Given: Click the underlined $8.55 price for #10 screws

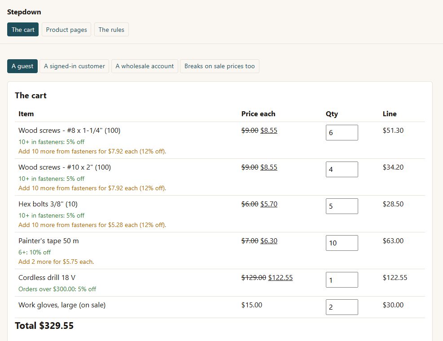Looking at the screenshot, I should (x=269, y=167).
